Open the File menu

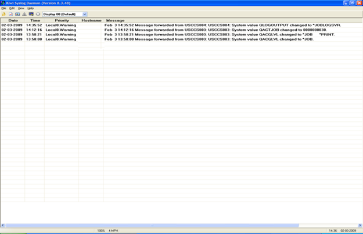3,8
